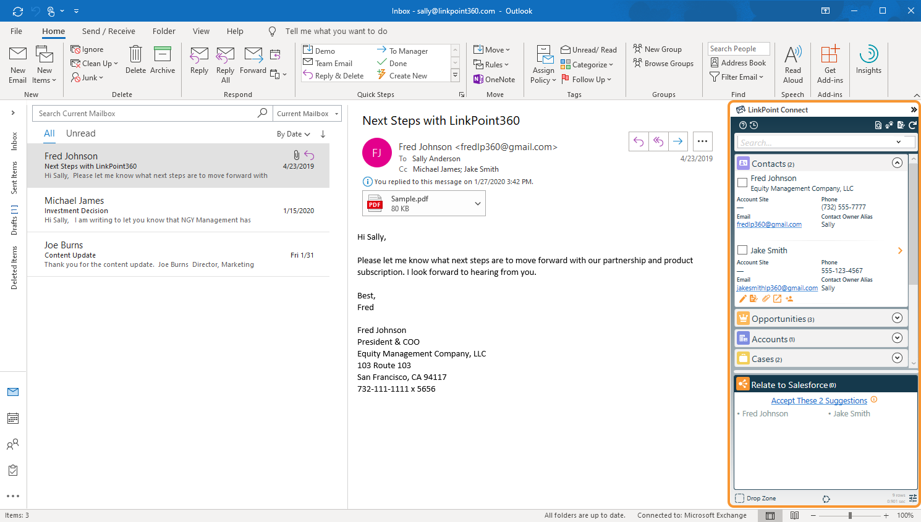Open LinkPoint Connect help icon

pos(743,125)
